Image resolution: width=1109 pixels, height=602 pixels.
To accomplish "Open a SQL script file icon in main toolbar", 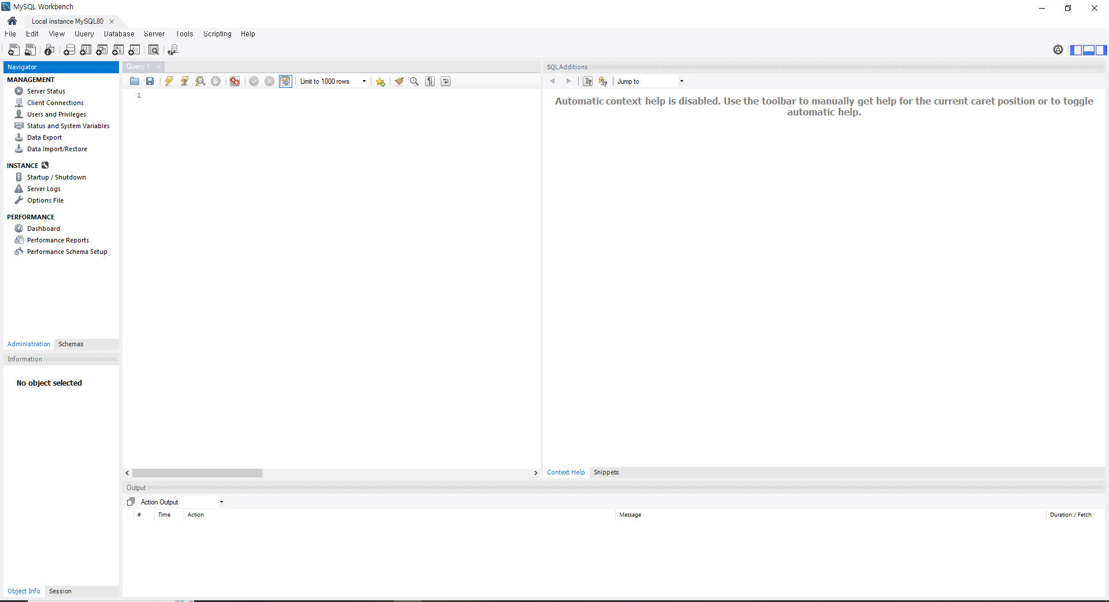I will click(x=30, y=50).
